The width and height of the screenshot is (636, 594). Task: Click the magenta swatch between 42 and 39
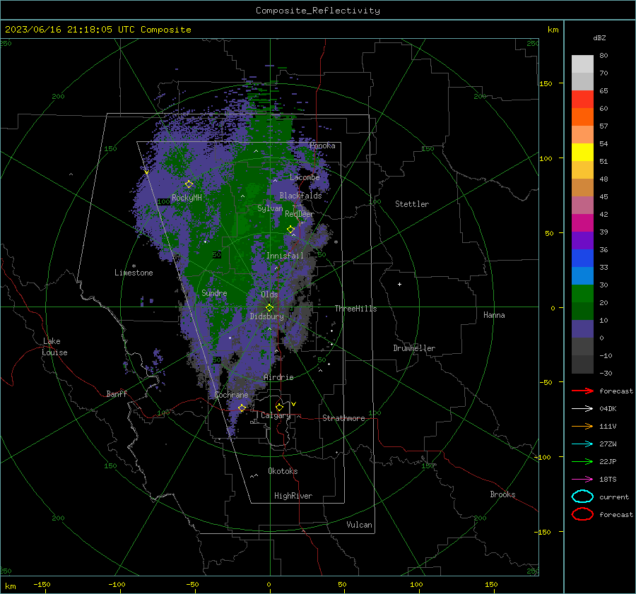coord(582,223)
